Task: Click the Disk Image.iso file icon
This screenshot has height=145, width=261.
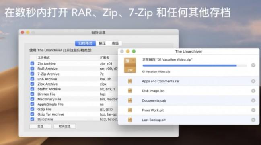Action: [130, 91]
